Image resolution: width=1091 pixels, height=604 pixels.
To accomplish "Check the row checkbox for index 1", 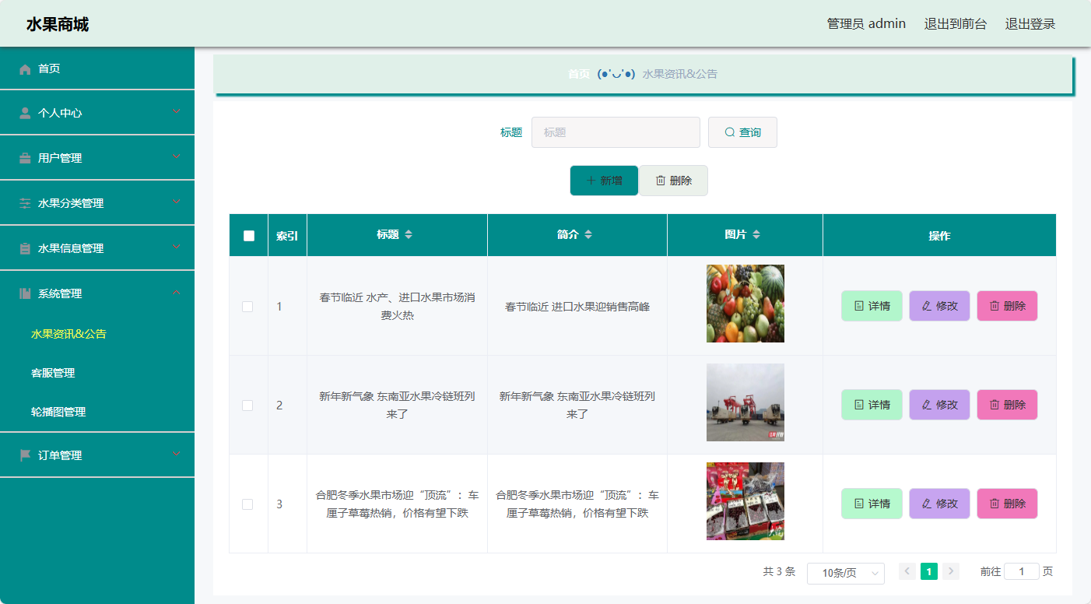I will point(247,307).
